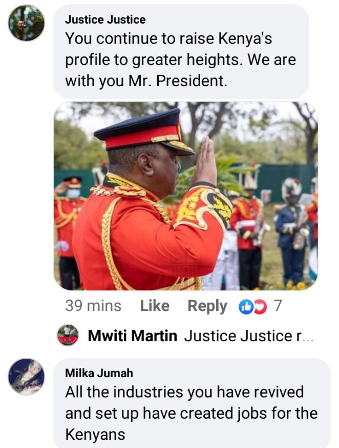Select the 'raise Kenya's profile' comment bubble

[181, 52]
